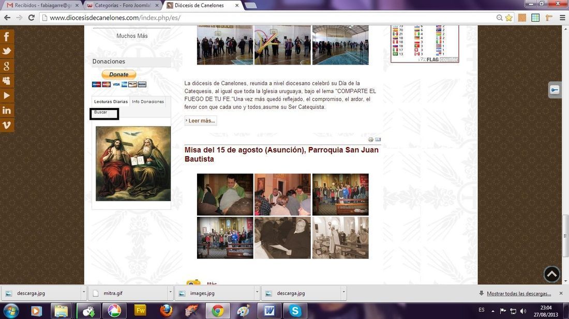Image resolution: width=569 pixels, height=319 pixels.
Task: Select the Buscar tab
Action: click(100, 112)
